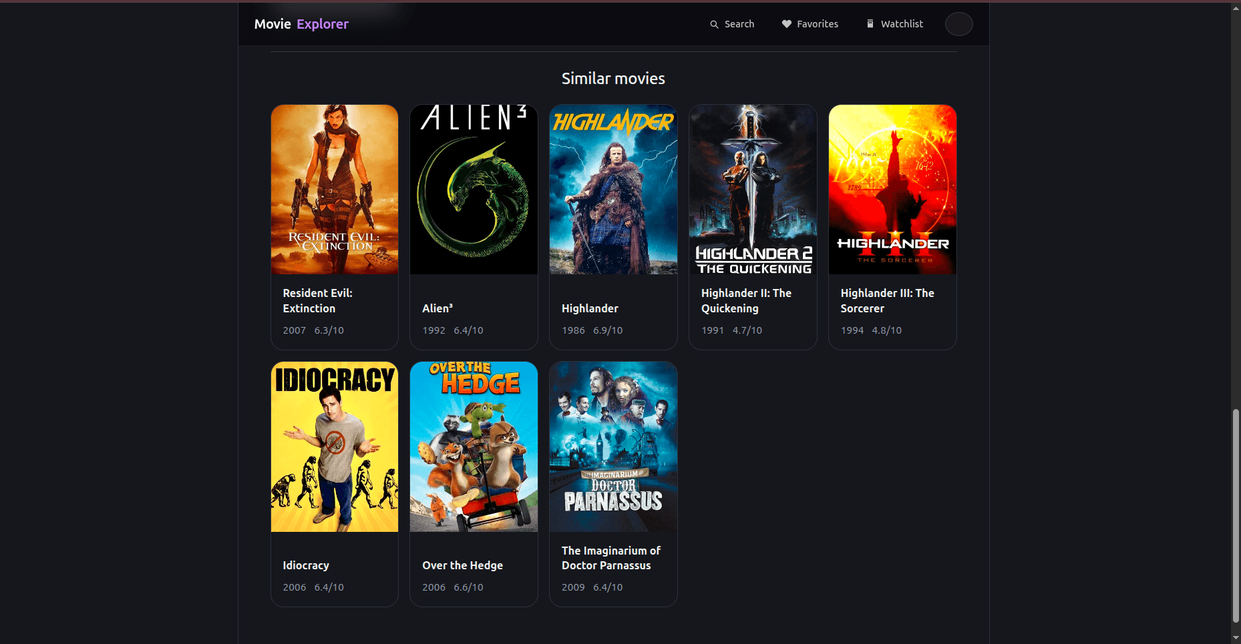
Task: Click the Favorites heart icon
Action: tap(787, 24)
